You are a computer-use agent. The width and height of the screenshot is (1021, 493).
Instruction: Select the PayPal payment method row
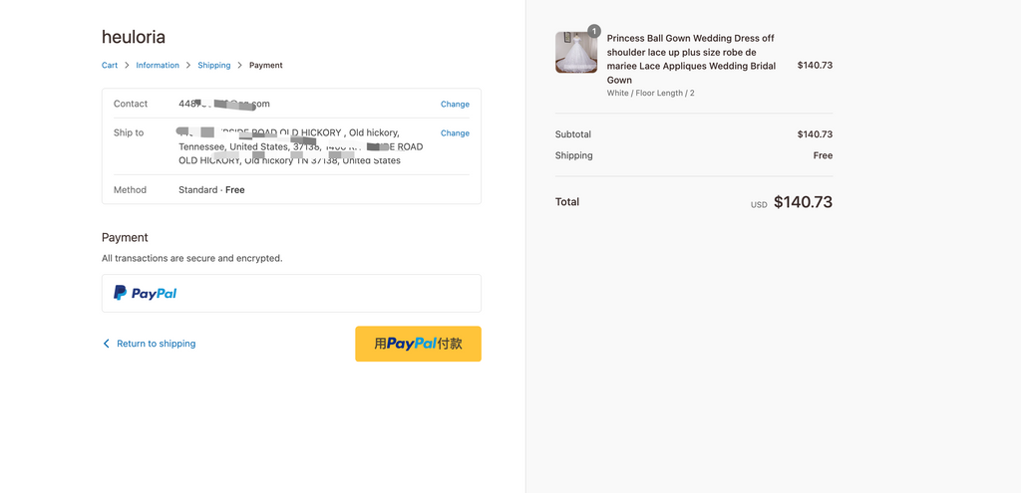[291, 293]
